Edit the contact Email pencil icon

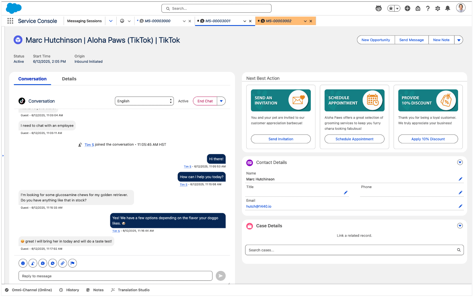(x=460, y=206)
